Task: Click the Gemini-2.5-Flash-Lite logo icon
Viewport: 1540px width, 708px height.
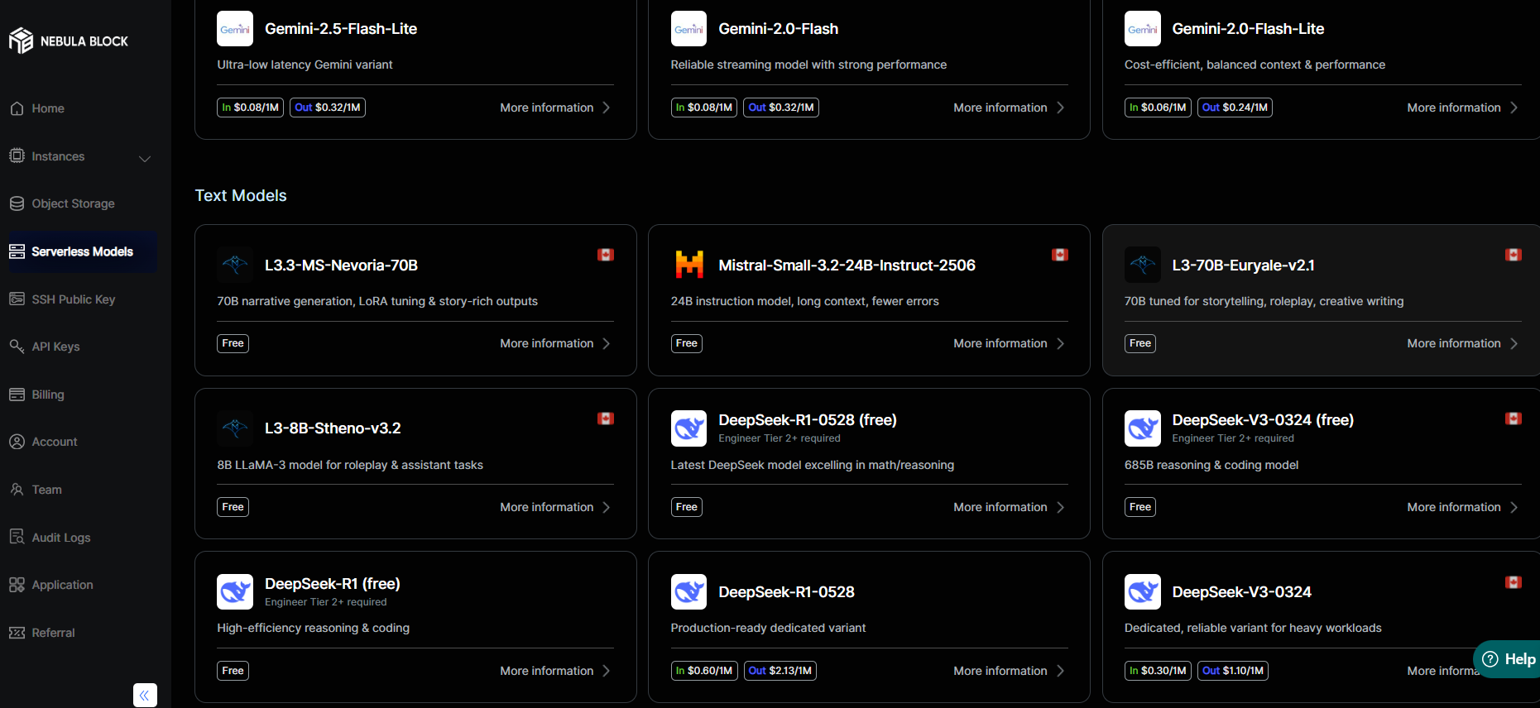Action: [x=235, y=29]
